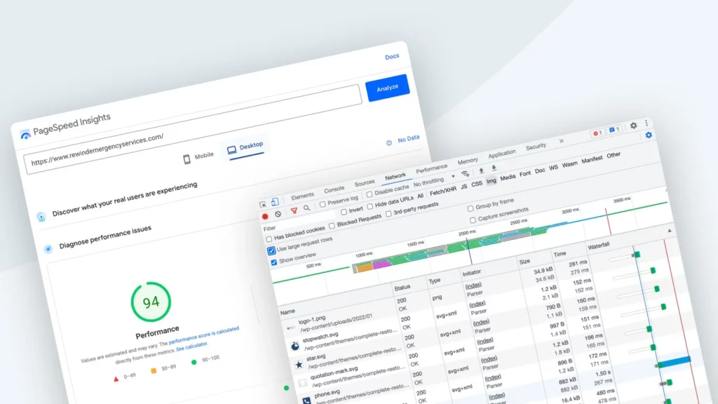Open the DevTools Elements tab
Screen dimensions: 718x404
click(303, 196)
